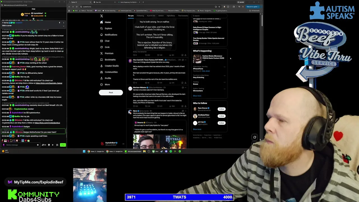The width and height of the screenshot is (359, 202).
Task: Open Communities in the X sidebar
Action: point(109,72)
